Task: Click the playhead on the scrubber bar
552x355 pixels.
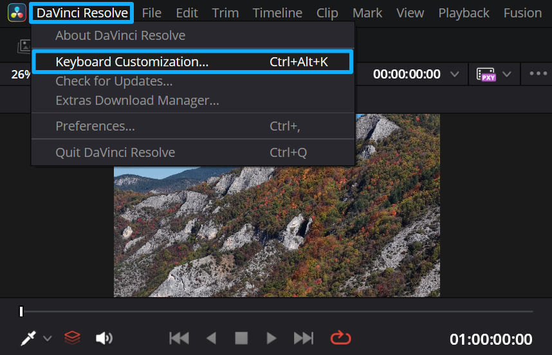Action: click(x=21, y=311)
